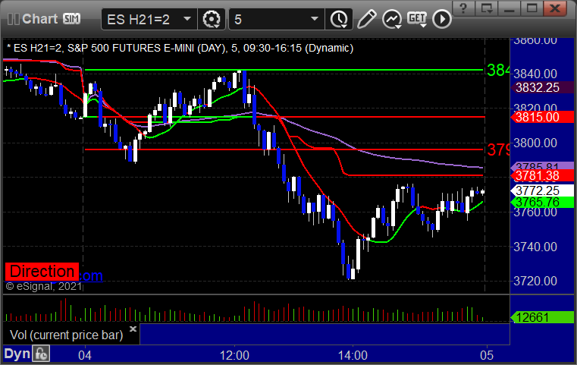Open help with the question mark icon
The image size is (577, 365).
(x=463, y=8)
